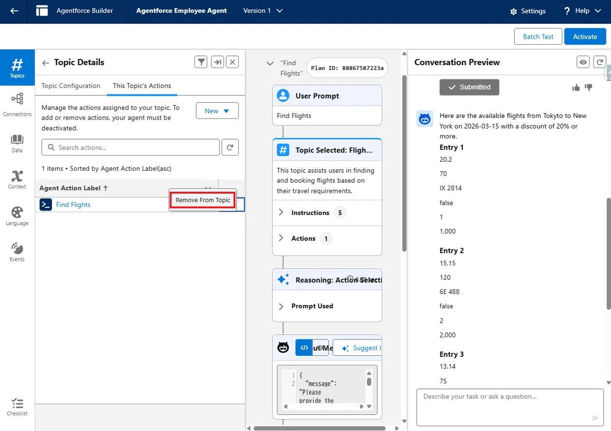
Task: Refresh the Conversation Preview
Action: [x=599, y=62]
